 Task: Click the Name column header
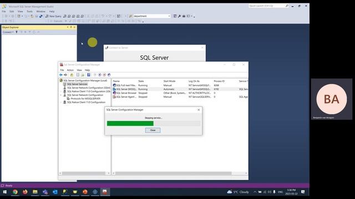125,81
